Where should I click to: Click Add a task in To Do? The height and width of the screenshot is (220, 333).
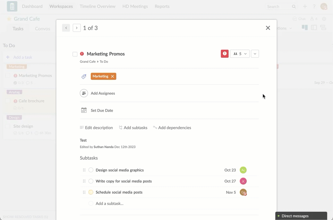[23, 57]
